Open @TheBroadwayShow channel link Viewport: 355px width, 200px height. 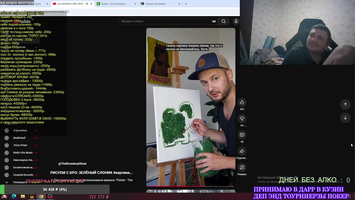[x=72, y=164]
